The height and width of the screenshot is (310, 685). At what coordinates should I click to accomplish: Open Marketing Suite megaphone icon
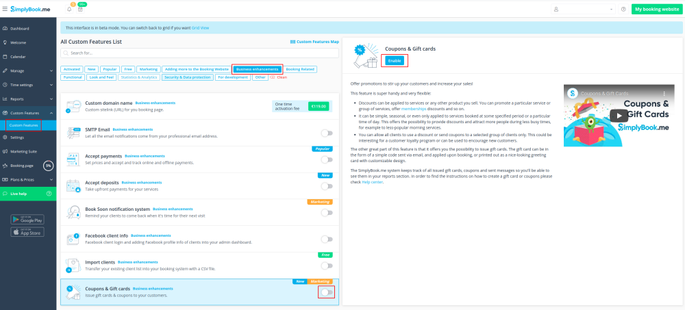5,151
